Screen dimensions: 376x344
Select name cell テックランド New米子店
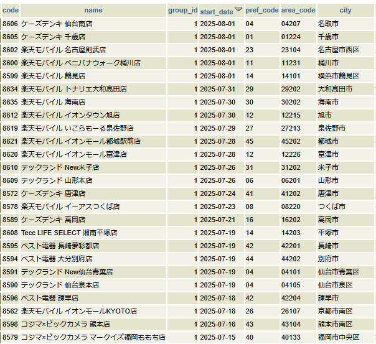[x=93, y=167]
